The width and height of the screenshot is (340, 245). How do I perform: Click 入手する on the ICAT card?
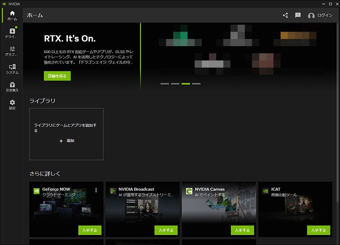tap(318, 230)
